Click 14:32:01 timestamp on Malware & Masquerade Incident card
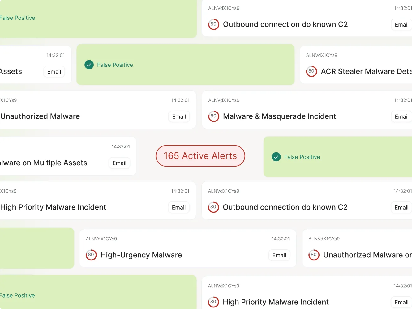Viewport: 412px width, 309px height. tap(403, 100)
